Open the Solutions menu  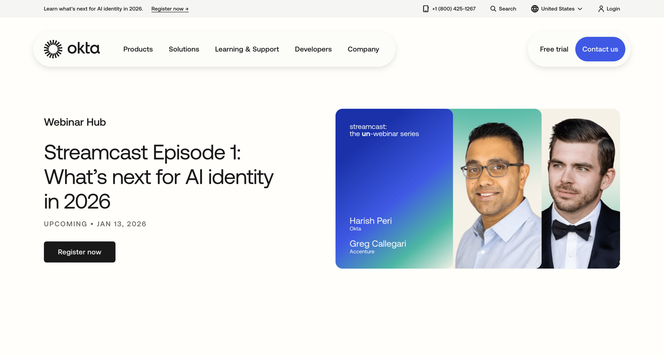[x=184, y=49]
